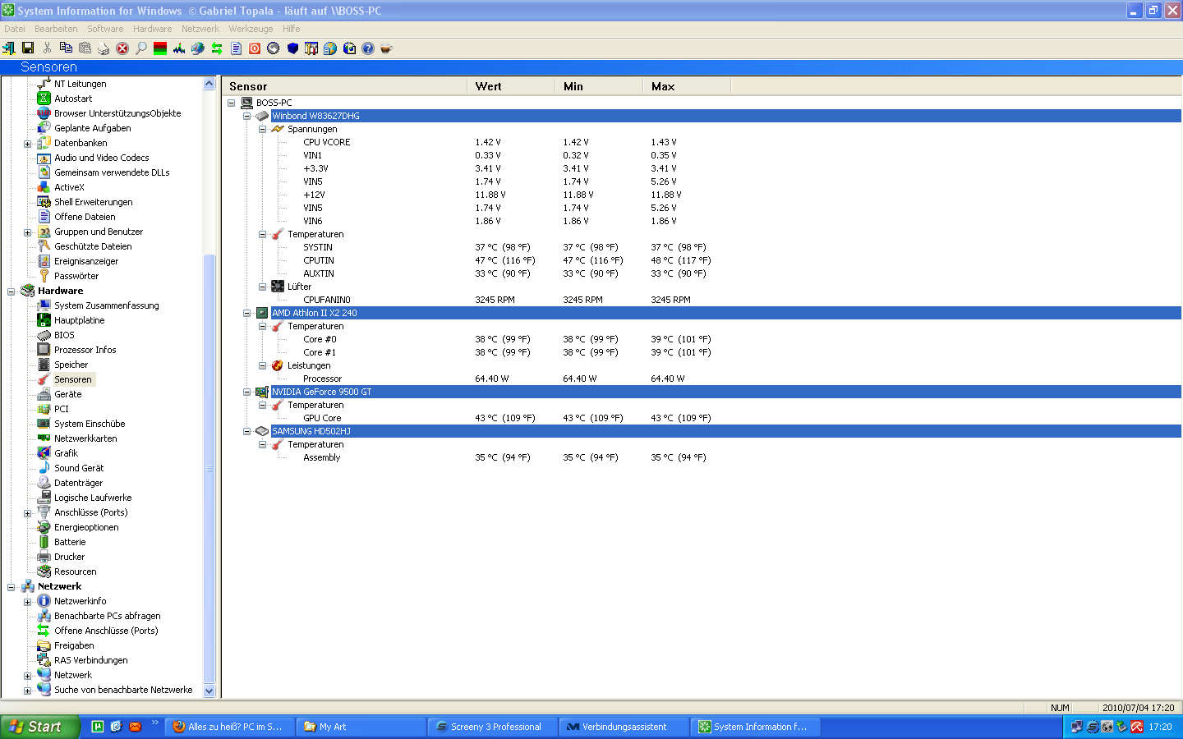Collapse the Hardware tree section
Screen dimensions: 1183x739
(11, 291)
